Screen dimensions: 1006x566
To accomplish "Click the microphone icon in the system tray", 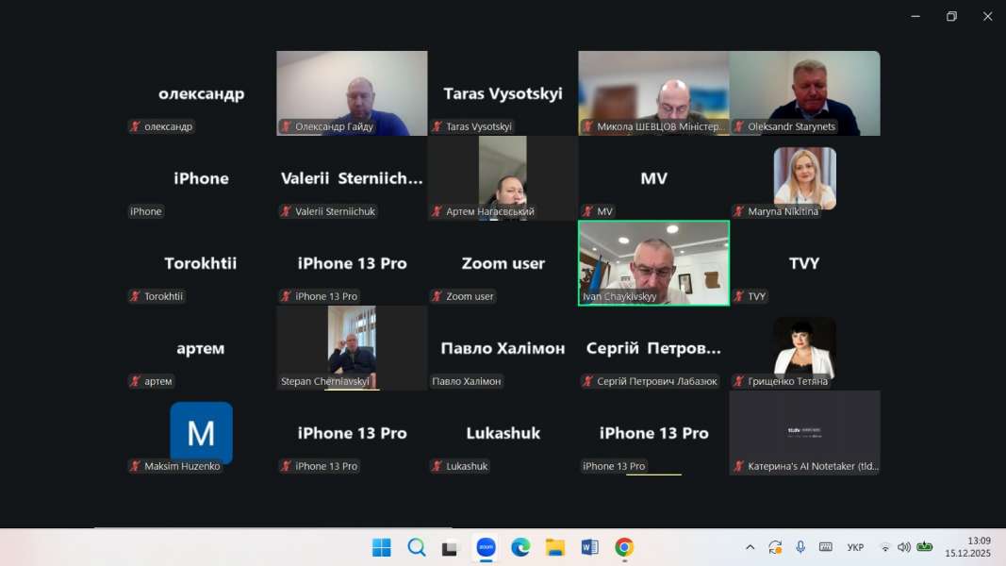I will click(800, 547).
